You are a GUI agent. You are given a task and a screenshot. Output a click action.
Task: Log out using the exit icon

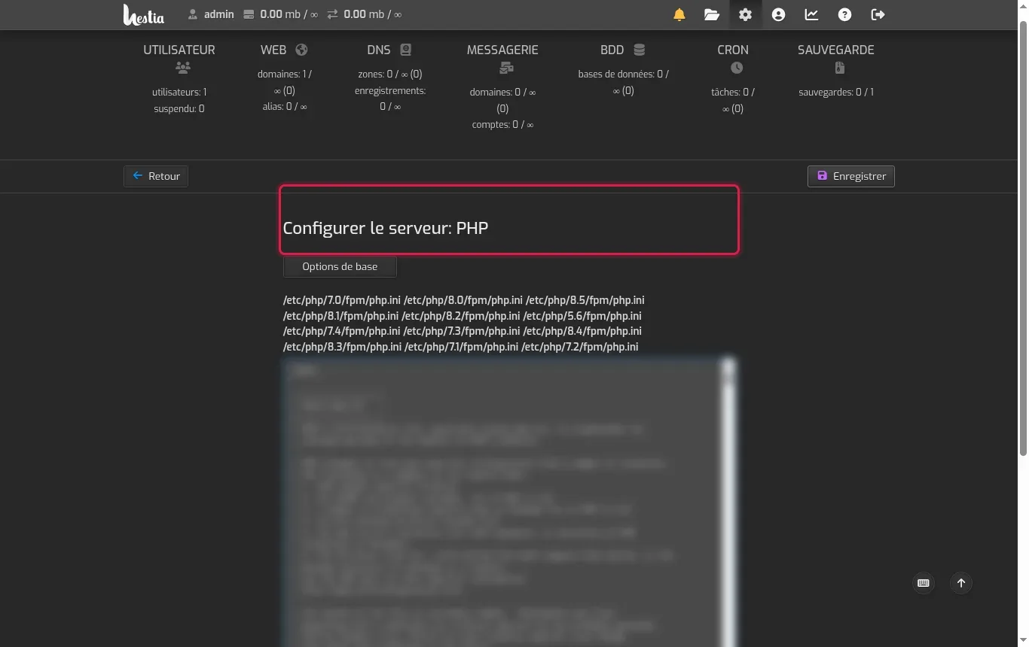(x=878, y=14)
